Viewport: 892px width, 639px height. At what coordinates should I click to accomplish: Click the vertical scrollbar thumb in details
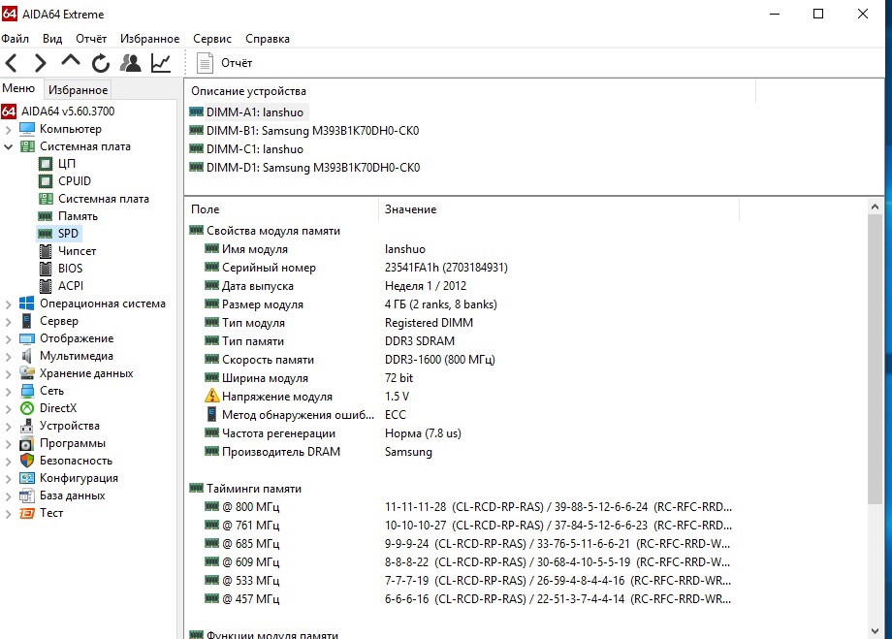click(x=875, y=360)
